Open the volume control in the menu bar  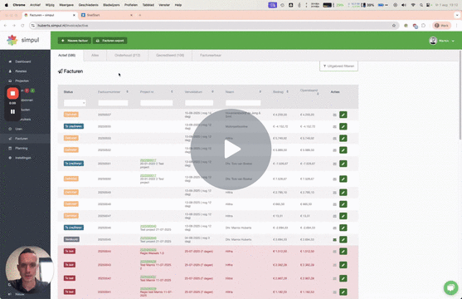[404, 5]
